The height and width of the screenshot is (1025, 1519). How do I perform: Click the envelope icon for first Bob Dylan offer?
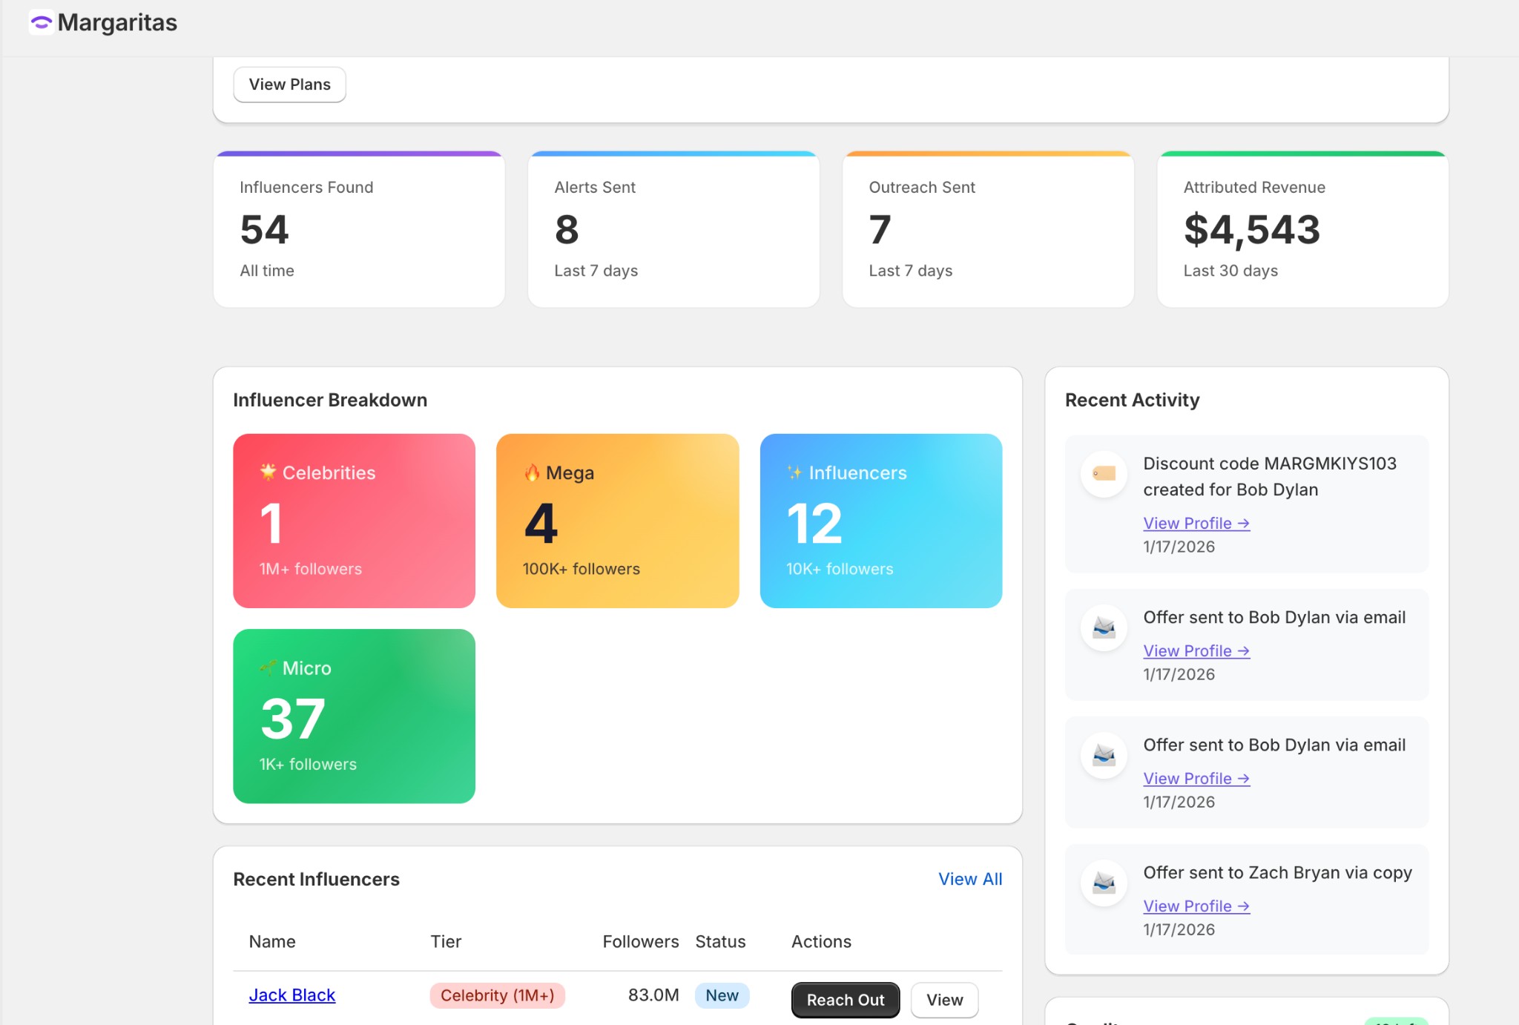(1104, 627)
